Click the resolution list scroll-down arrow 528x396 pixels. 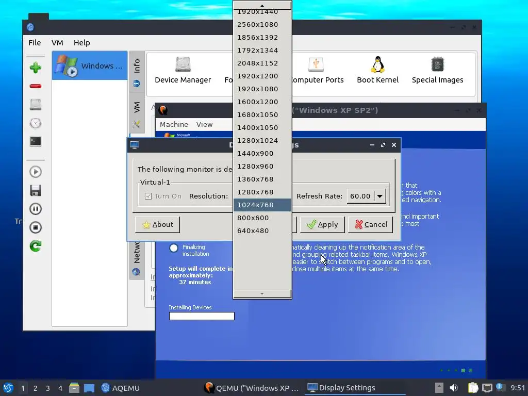[262, 294]
